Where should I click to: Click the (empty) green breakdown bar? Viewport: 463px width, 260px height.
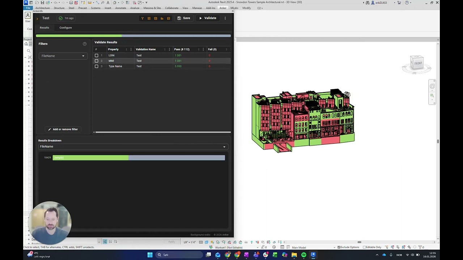coord(90,157)
